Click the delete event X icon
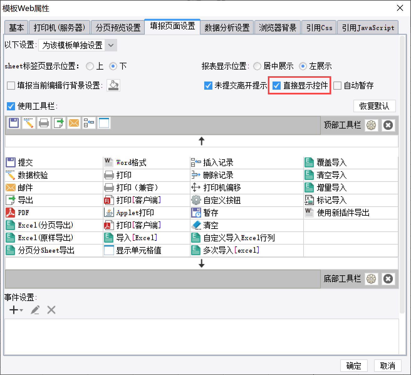This screenshot has width=411, height=375. tap(51, 310)
